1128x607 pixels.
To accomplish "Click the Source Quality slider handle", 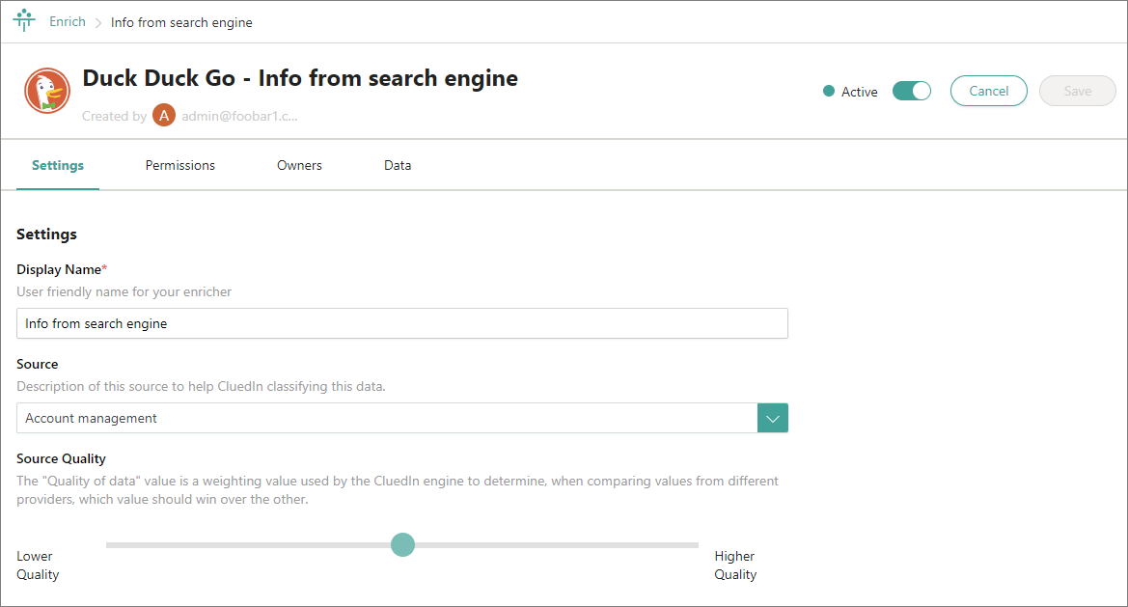I will (402, 545).
